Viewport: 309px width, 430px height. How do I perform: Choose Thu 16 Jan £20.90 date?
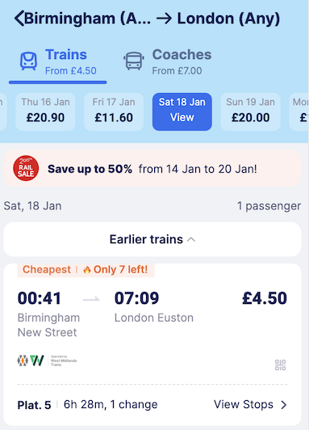point(45,112)
